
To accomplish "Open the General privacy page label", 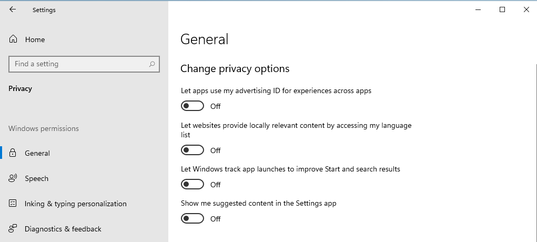I will (x=37, y=153).
